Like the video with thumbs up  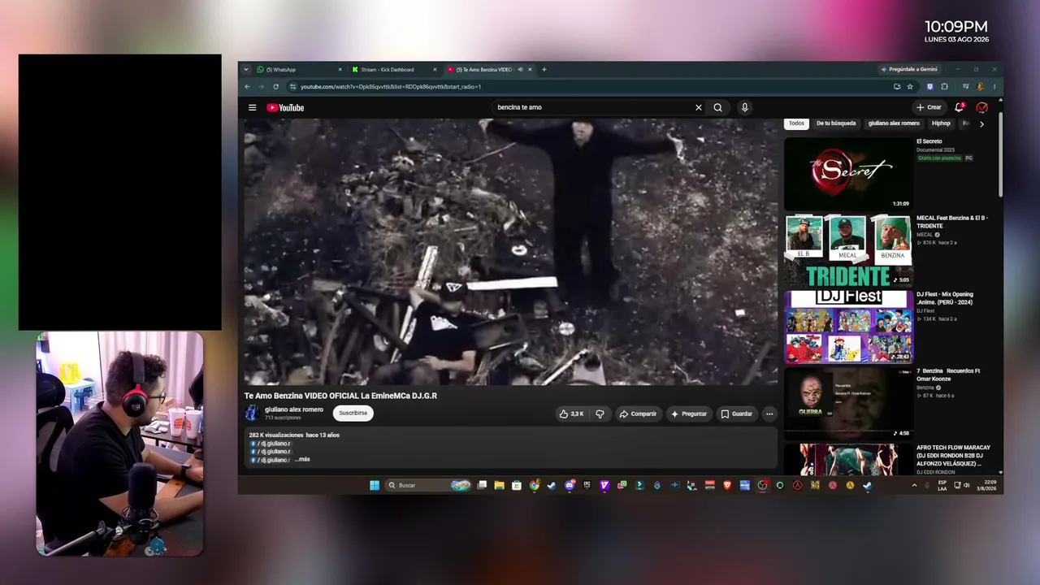pyautogui.click(x=571, y=414)
